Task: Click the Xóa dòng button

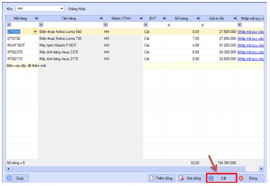Action: (x=190, y=178)
